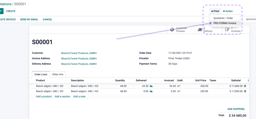This screenshot has height=119, width=256.
Task: Switch to the Other Info tab
Action: click(58, 74)
